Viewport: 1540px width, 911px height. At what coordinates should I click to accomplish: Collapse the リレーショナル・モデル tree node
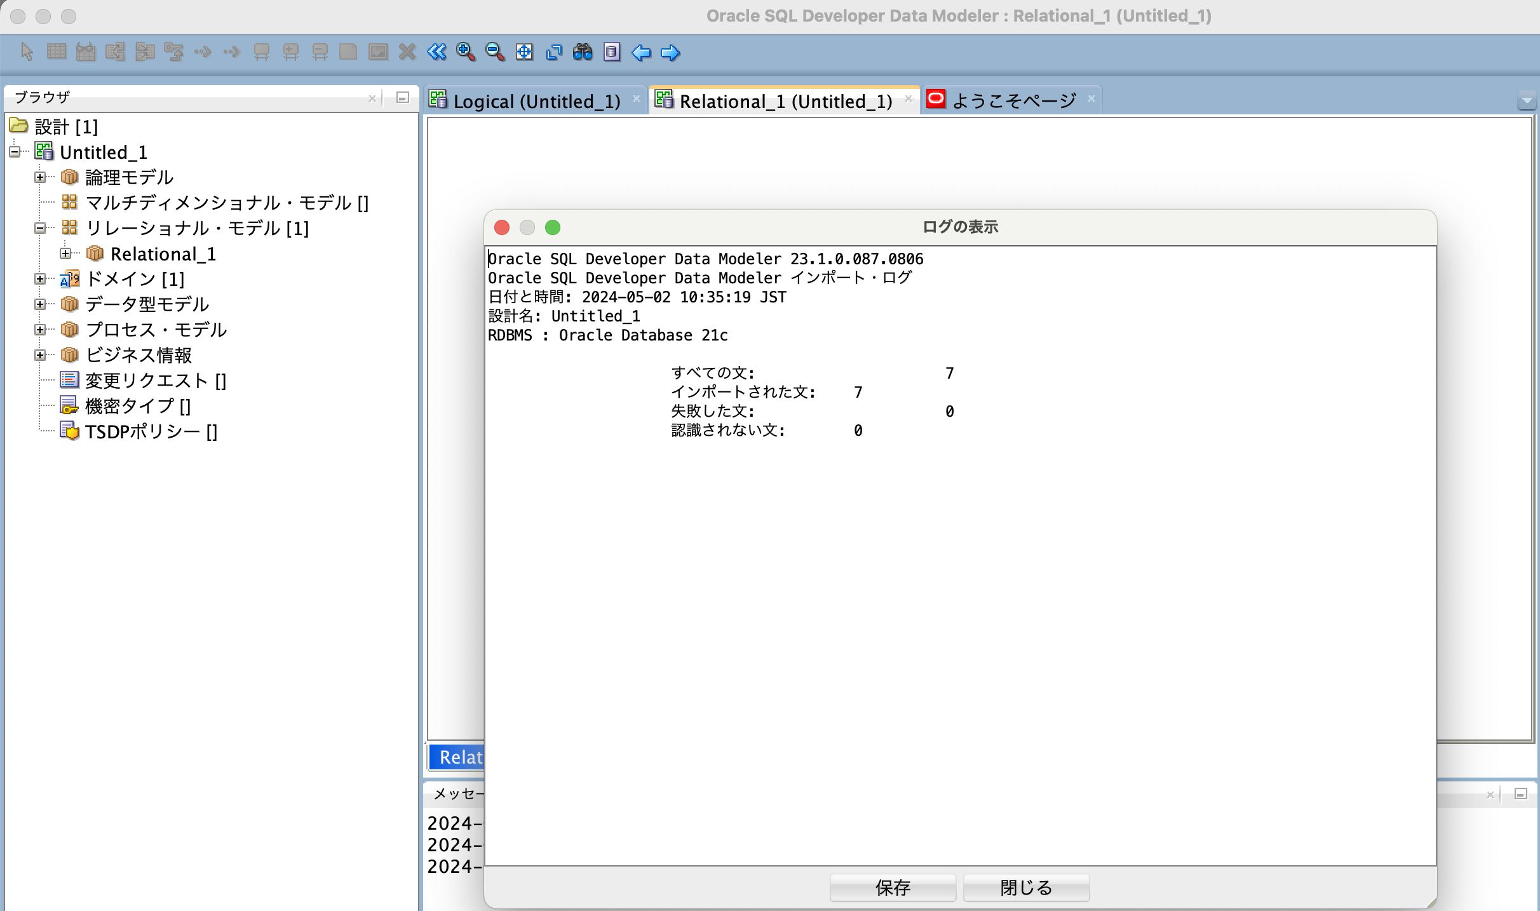pyautogui.click(x=40, y=229)
